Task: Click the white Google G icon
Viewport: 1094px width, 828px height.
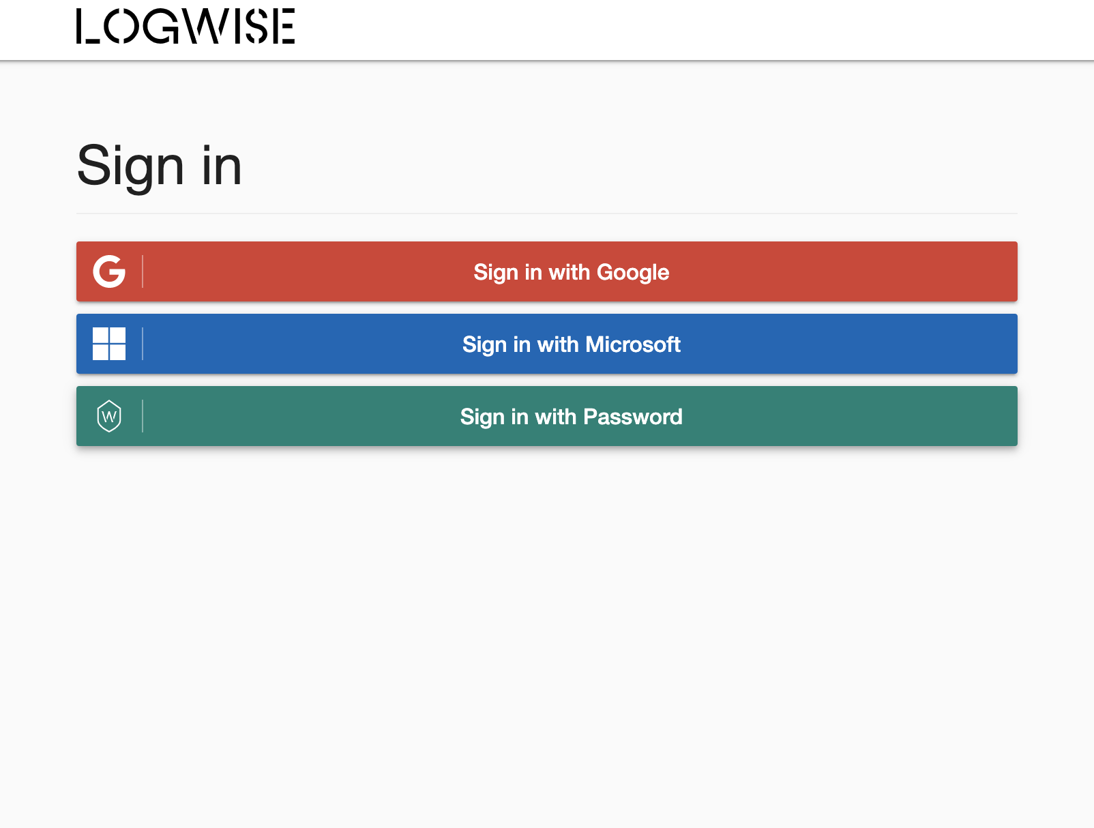Action: [109, 271]
